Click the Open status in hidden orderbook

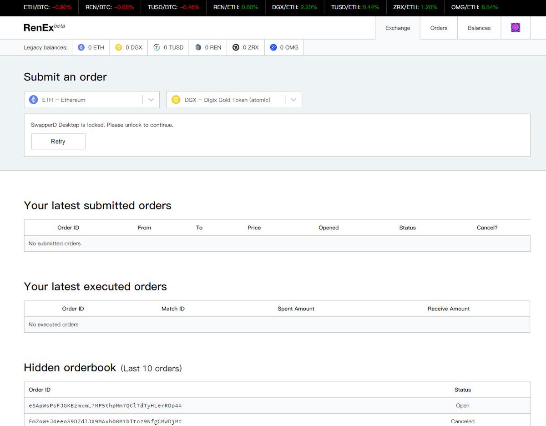coord(463,406)
